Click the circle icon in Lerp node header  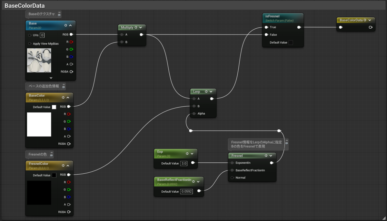point(206,92)
